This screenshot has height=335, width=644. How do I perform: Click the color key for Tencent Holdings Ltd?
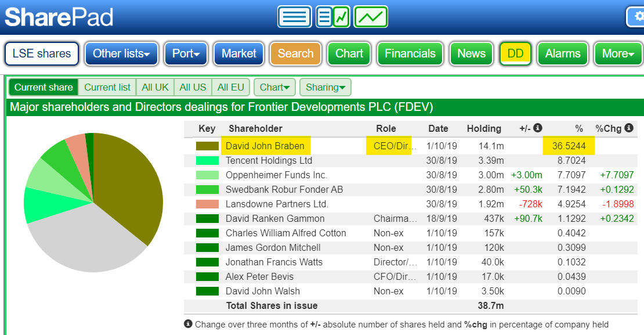[x=207, y=160]
